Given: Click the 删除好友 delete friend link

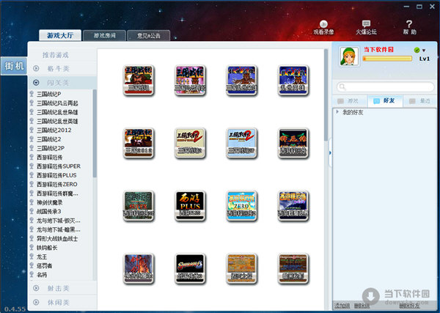Looking at the screenshot, I should point(409,306).
